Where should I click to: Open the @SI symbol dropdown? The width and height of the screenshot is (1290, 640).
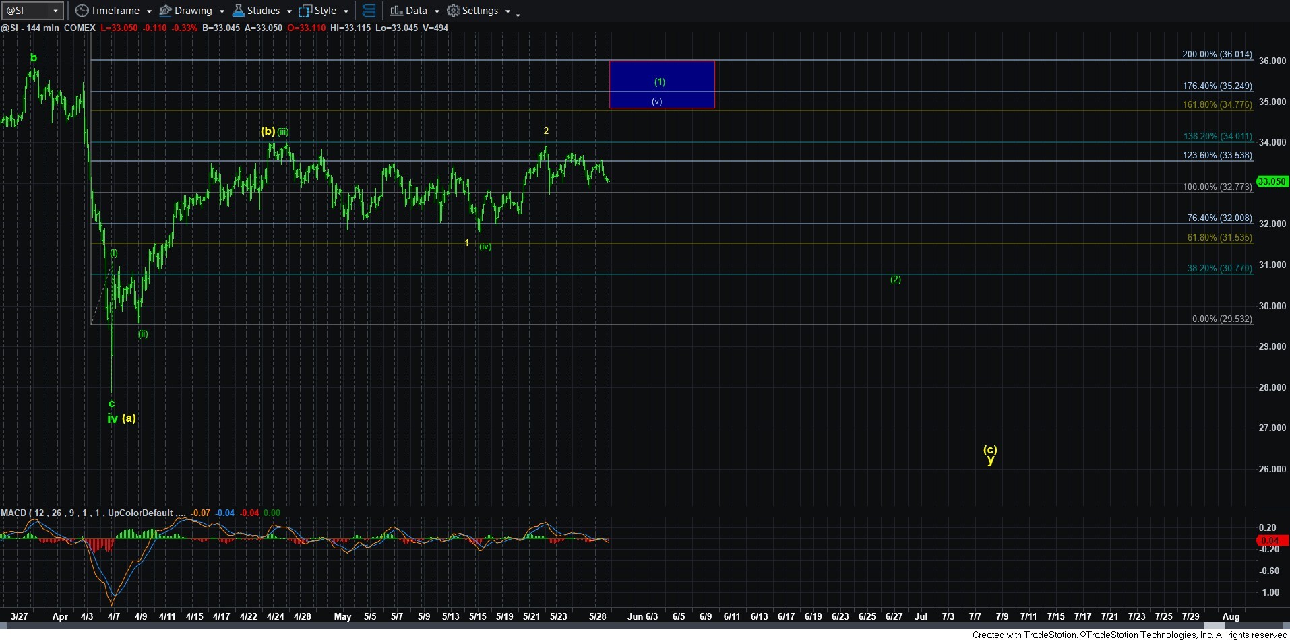55,11
